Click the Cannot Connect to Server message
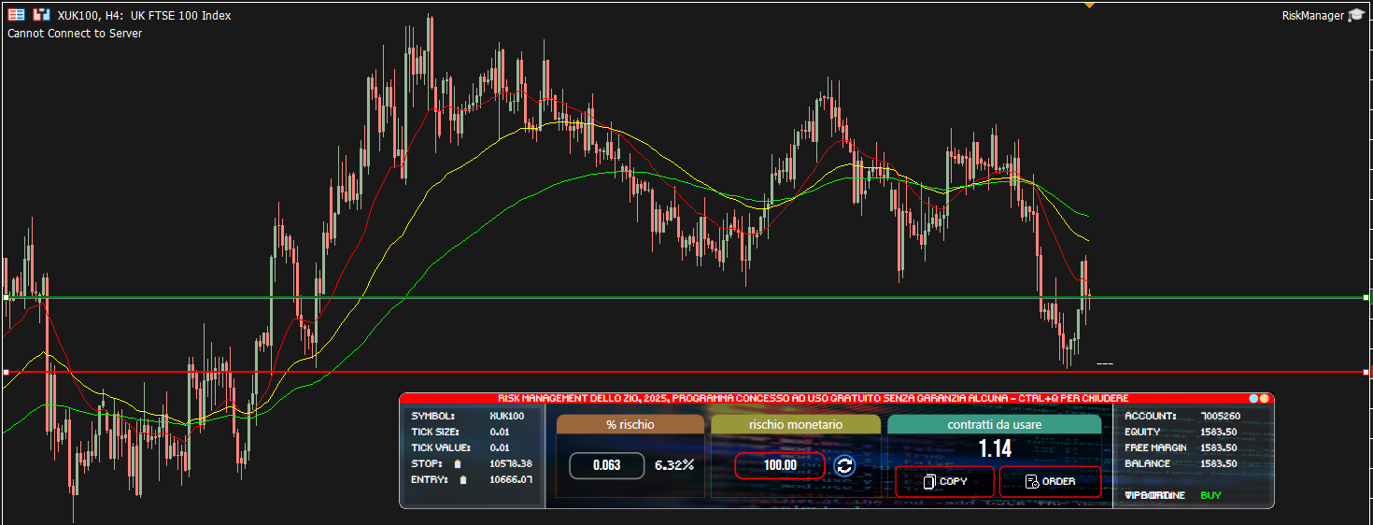Viewport: 1373px width, 525px height. (x=75, y=34)
